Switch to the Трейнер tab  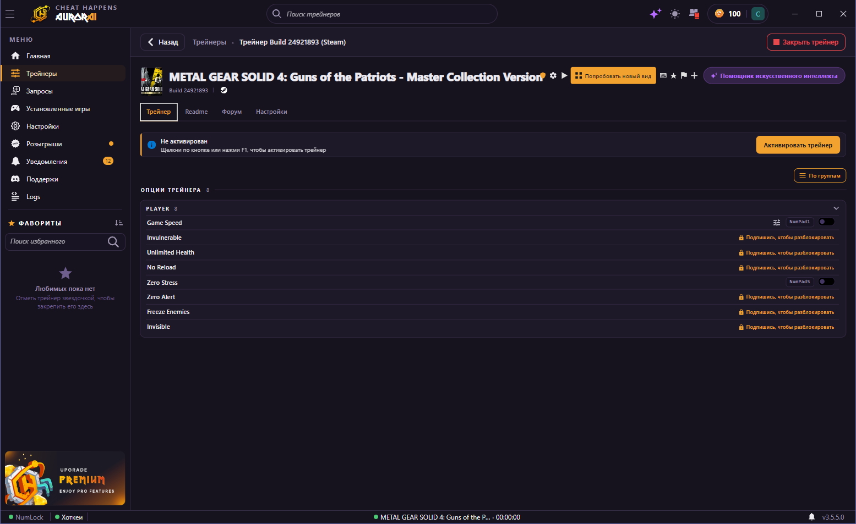coord(159,112)
